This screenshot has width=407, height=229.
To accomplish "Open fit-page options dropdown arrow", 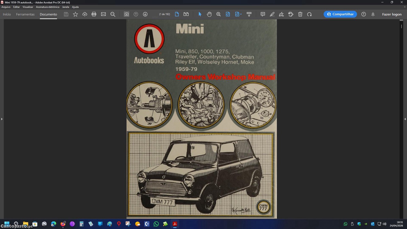I will pos(241,14).
